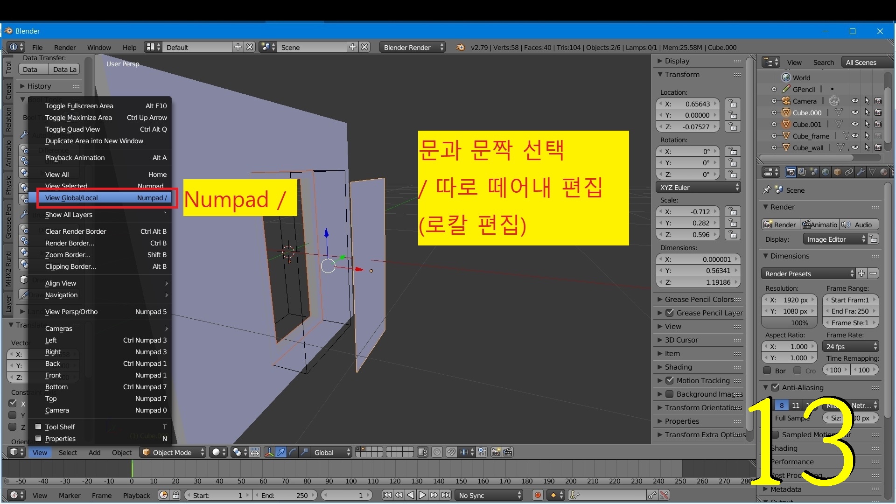The width and height of the screenshot is (896, 504).
Task: Toggle visibility eye for Cube.000
Action: (855, 112)
